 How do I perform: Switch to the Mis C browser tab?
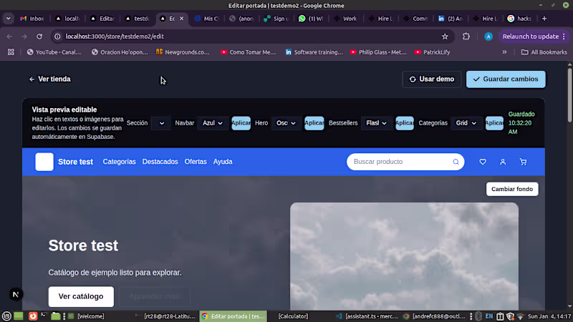(x=206, y=19)
